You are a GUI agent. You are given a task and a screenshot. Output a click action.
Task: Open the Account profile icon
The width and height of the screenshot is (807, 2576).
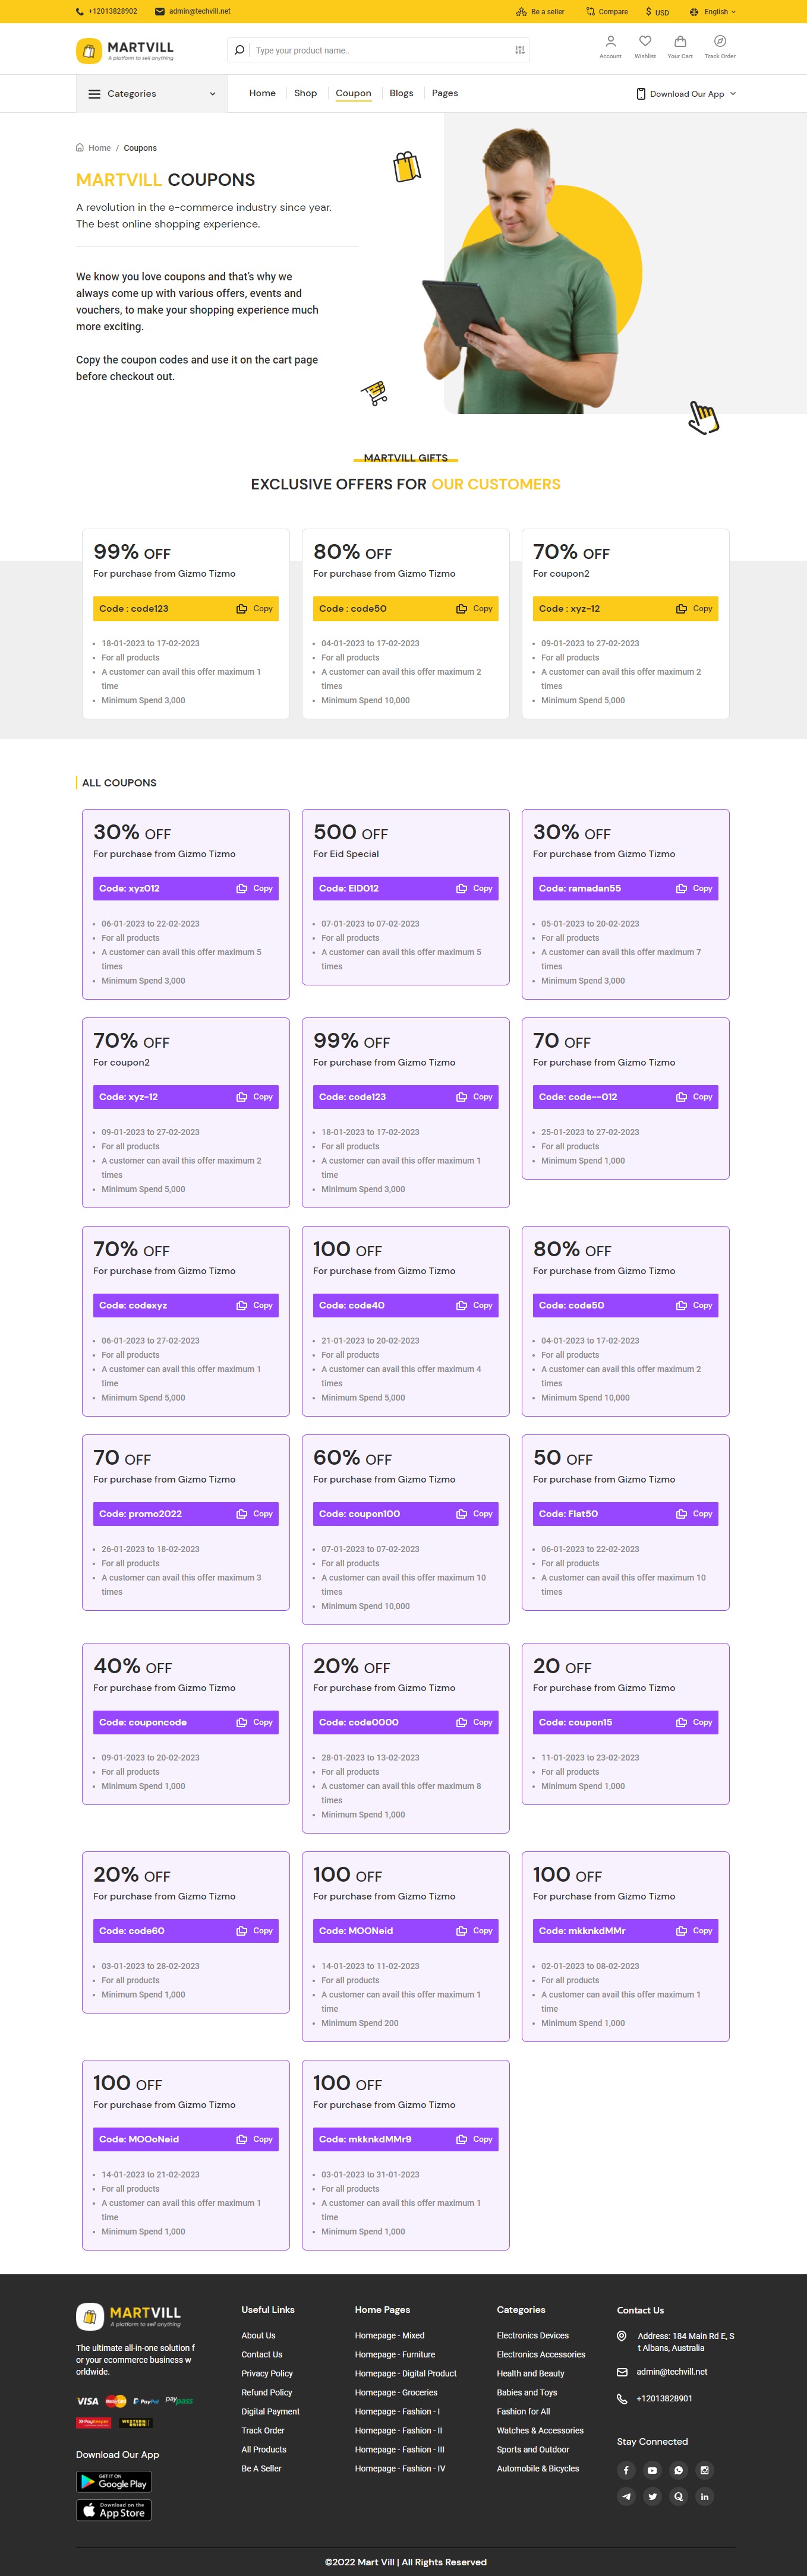(x=610, y=42)
